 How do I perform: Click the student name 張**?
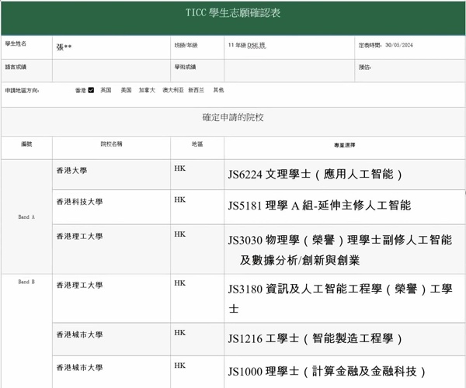[64, 47]
